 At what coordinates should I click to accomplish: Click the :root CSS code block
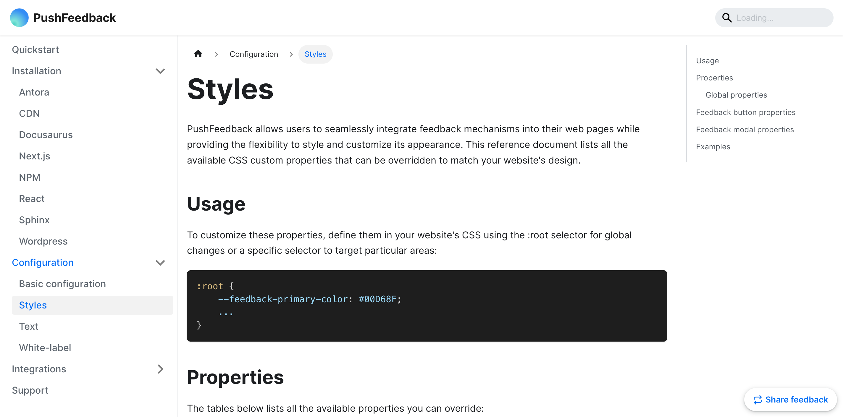pos(427,306)
